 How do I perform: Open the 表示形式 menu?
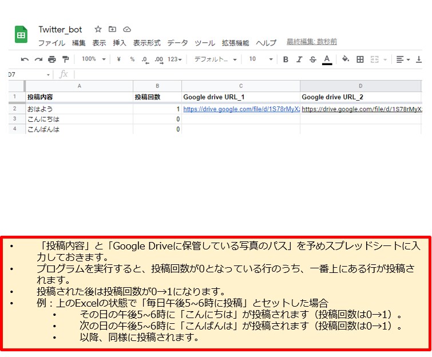tap(147, 43)
